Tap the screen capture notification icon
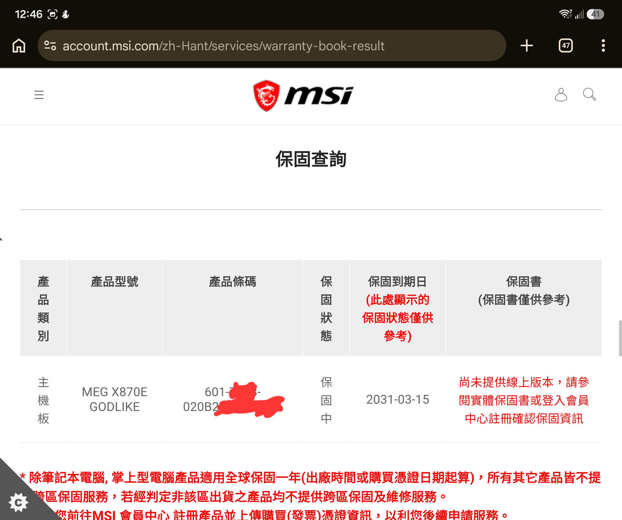This screenshot has height=520, width=622. click(52, 14)
